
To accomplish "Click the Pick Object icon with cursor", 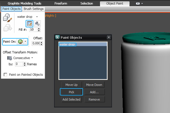I will tap(37, 23).
